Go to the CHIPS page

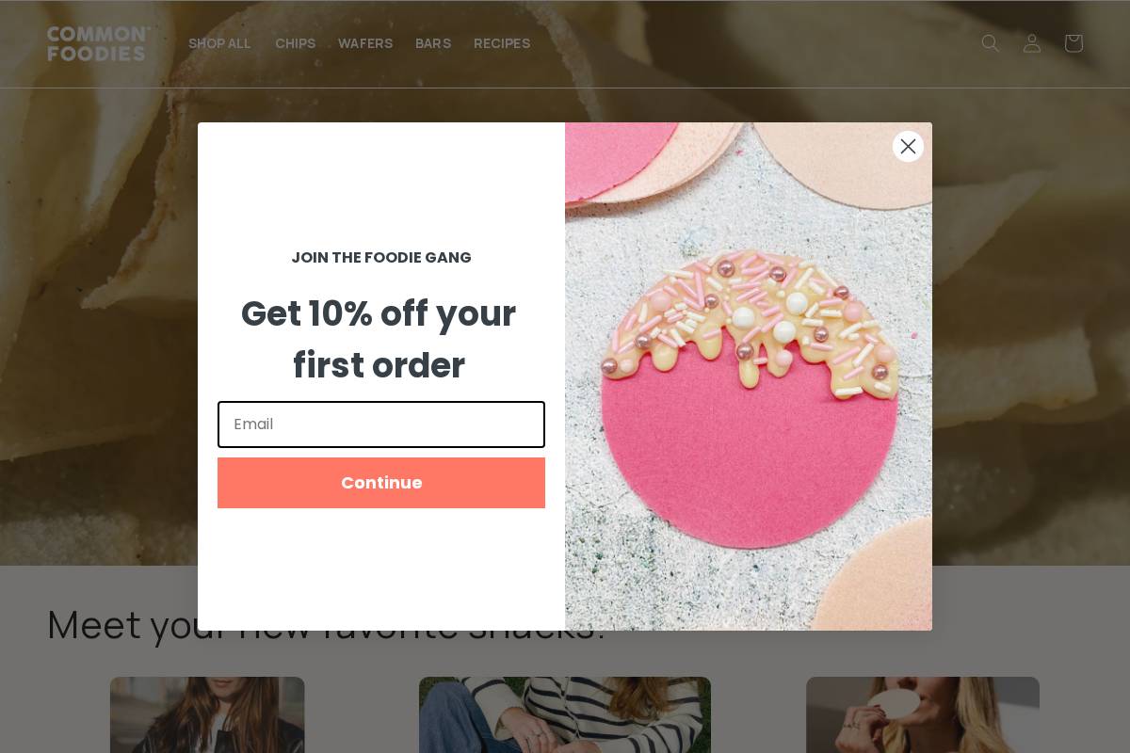(x=295, y=43)
